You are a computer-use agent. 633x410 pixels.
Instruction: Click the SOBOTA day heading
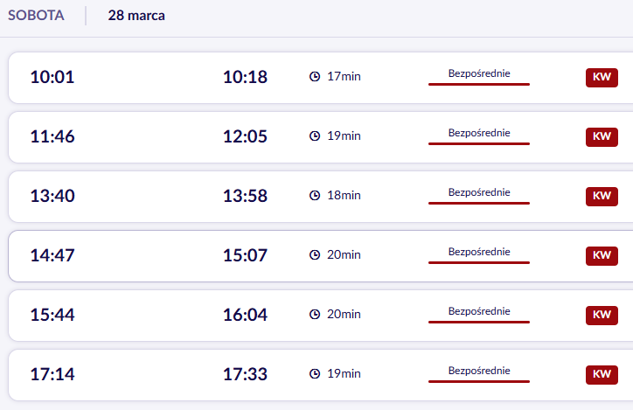point(36,16)
